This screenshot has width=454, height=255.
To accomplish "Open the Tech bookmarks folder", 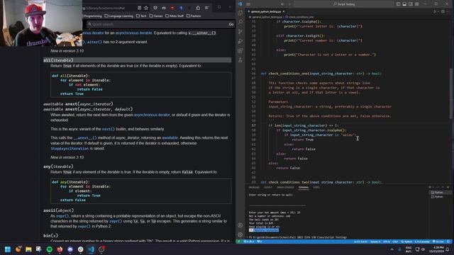I will coord(141,16).
